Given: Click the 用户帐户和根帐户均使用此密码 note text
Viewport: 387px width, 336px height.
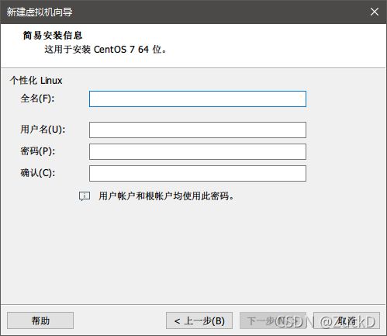Looking at the screenshot, I should [x=166, y=196].
